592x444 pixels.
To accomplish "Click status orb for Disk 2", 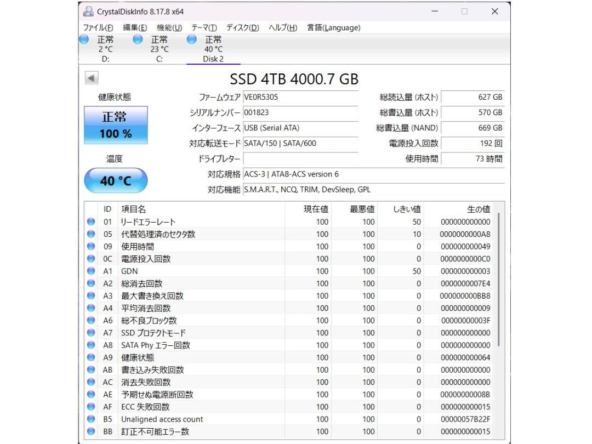I will pos(192,39).
